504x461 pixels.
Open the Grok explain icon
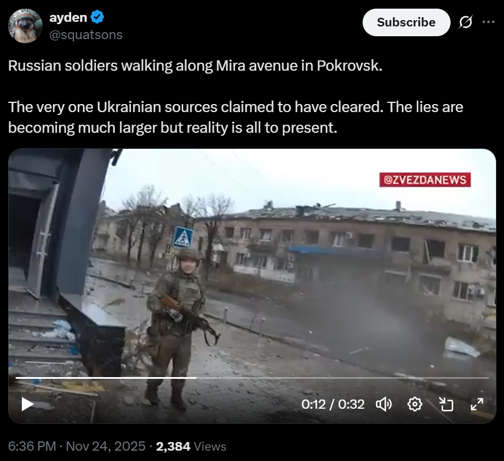pyautogui.click(x=465, y=22)
